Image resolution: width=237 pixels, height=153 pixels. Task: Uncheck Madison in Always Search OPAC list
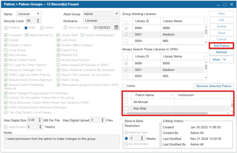(x=126, y=70)
